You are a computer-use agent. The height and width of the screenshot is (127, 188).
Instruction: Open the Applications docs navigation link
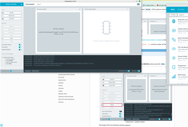pos(62,80)
